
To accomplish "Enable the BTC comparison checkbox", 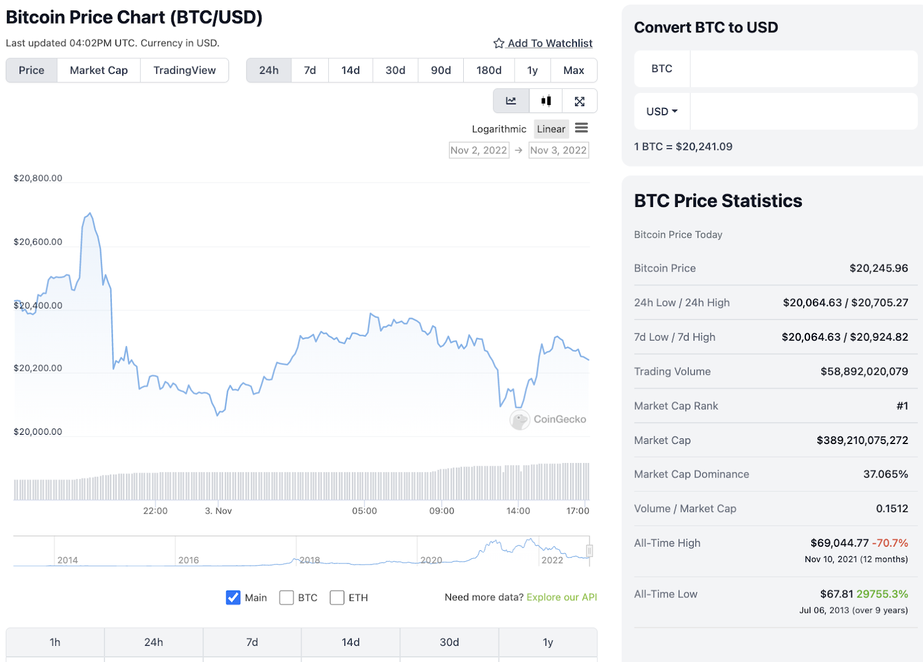I will coord(287,597).
